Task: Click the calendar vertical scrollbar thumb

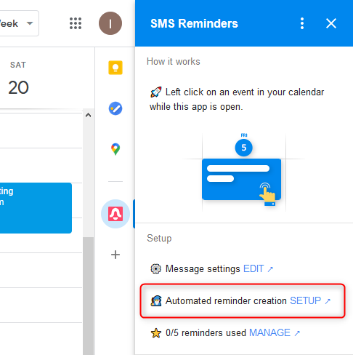Action: click(x=88, y=296)
